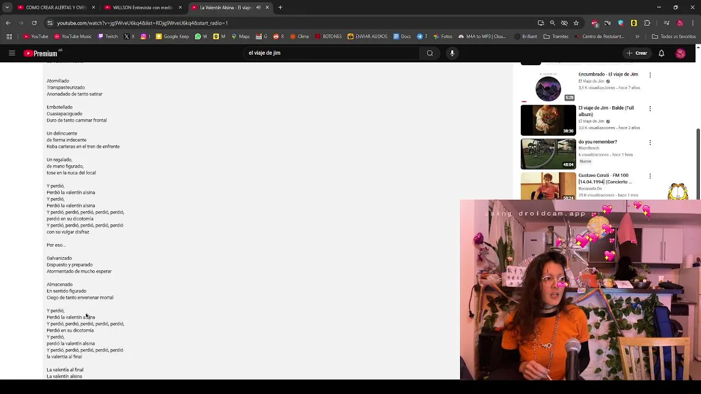
Task: Click the Crear button
Action: 637,53
